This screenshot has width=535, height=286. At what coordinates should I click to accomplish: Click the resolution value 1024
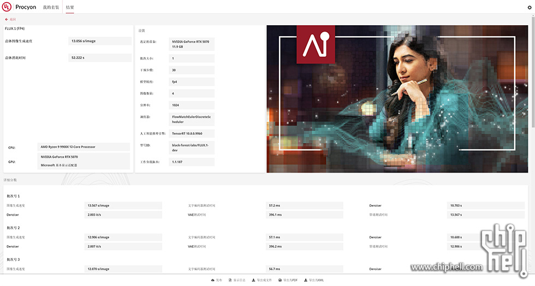point(192,105)
